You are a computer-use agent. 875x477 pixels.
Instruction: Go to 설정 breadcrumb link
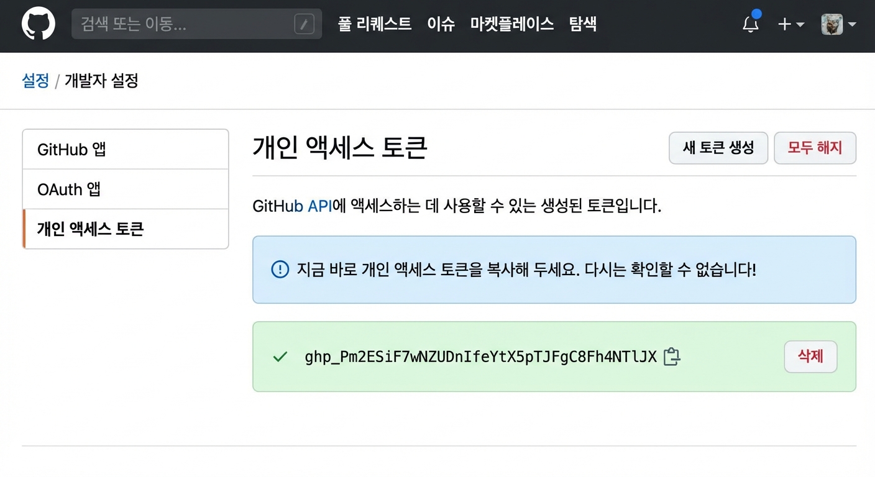(35, 81)
